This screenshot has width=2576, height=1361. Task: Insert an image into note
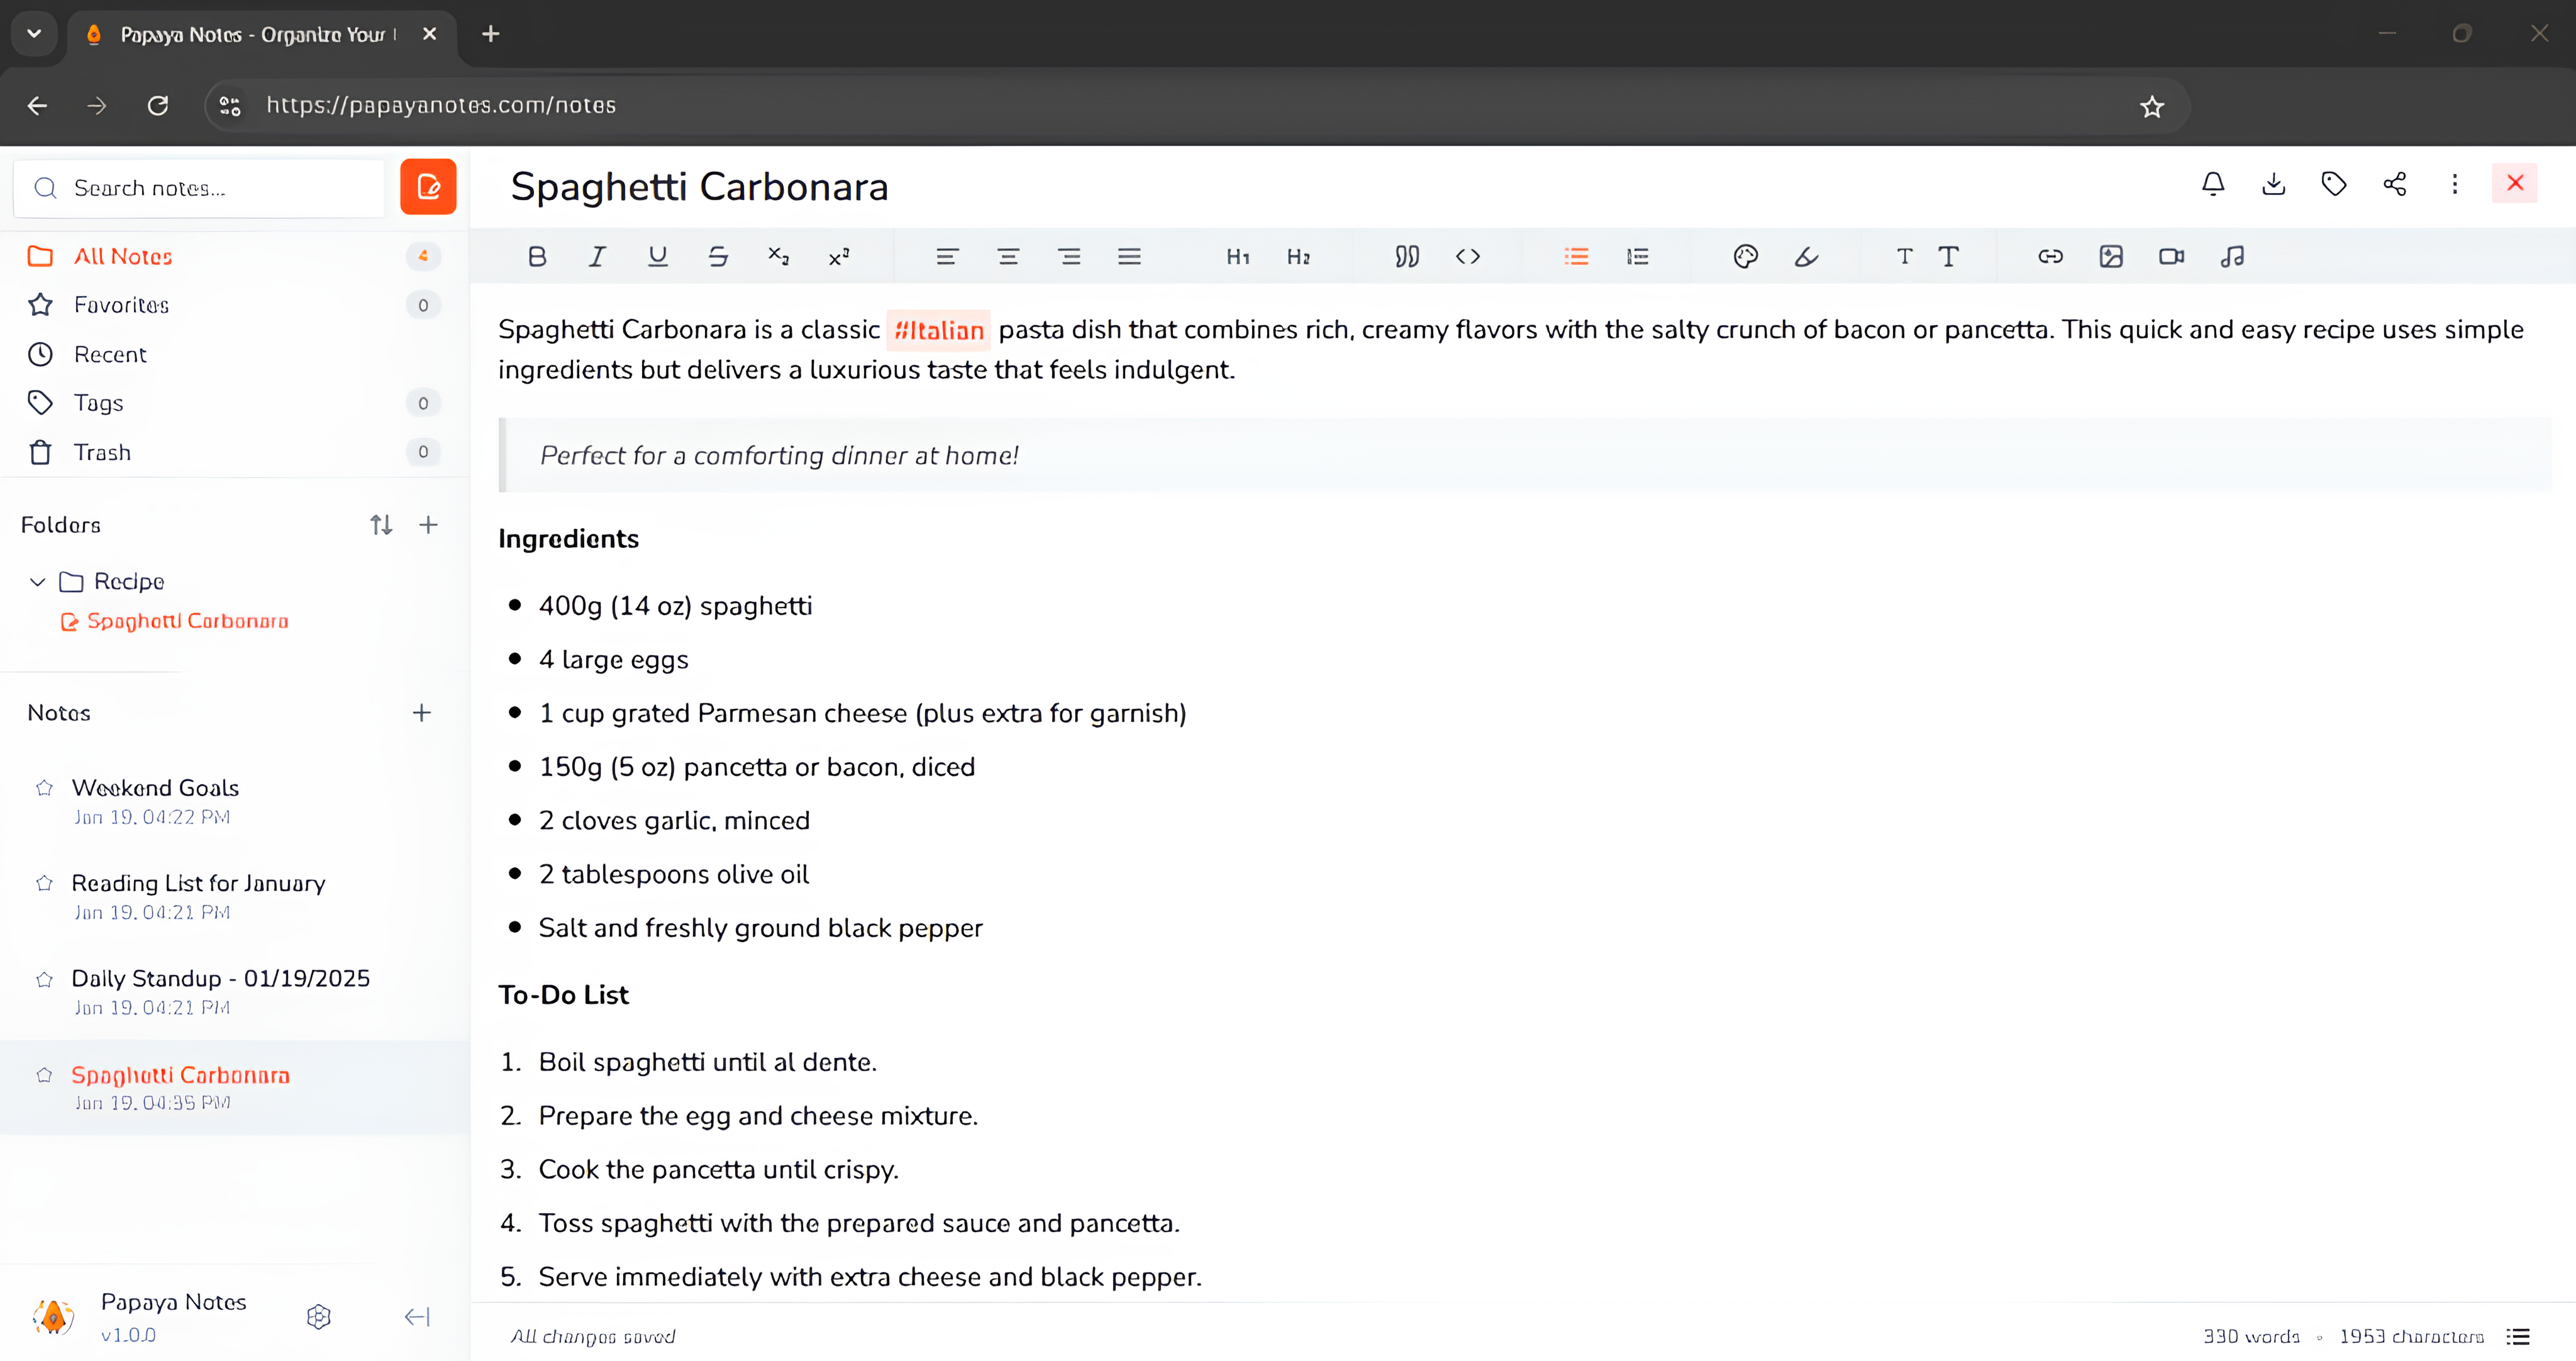tap(2111, 257)
